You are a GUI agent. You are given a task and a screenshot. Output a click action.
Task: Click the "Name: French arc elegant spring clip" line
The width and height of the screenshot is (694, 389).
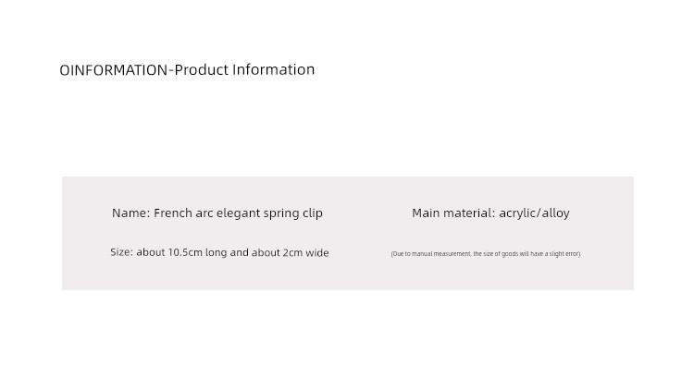217,213
